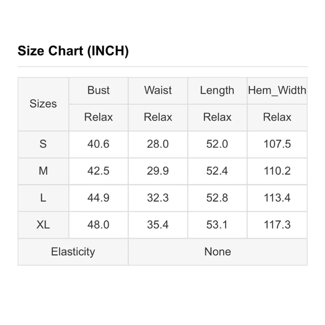Click the XL size row label
Viewport: 325px width, 325px height.
43,225
